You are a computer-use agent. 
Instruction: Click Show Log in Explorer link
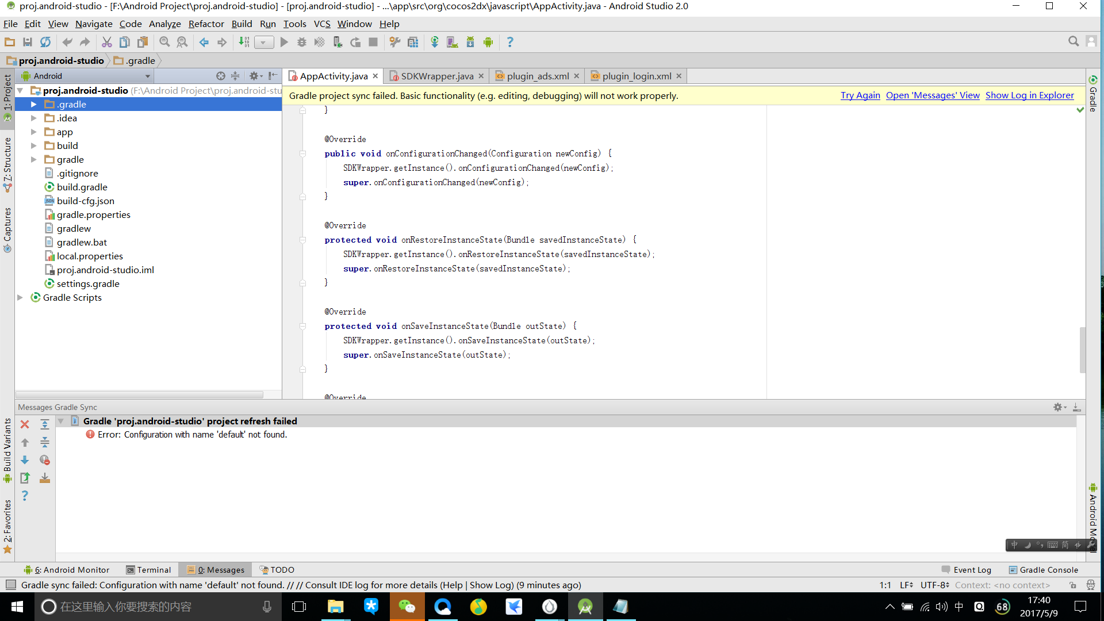1029,95
